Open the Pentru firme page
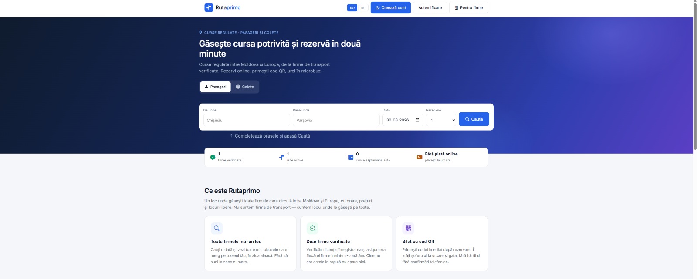 coord(469,8)
